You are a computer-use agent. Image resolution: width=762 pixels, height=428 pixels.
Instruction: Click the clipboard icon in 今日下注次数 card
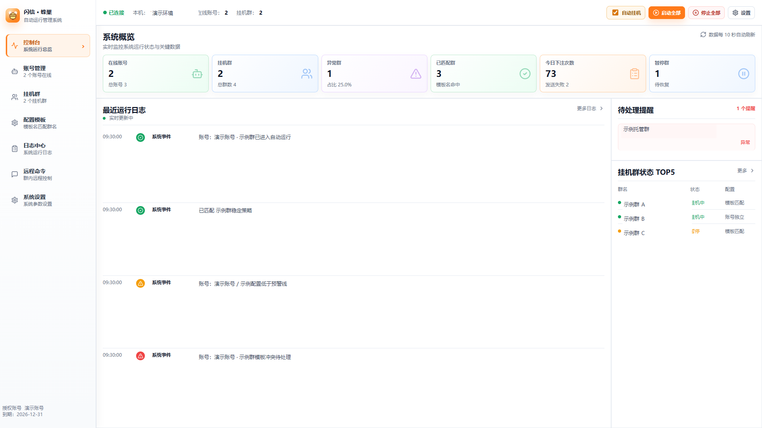pos(634,74)
